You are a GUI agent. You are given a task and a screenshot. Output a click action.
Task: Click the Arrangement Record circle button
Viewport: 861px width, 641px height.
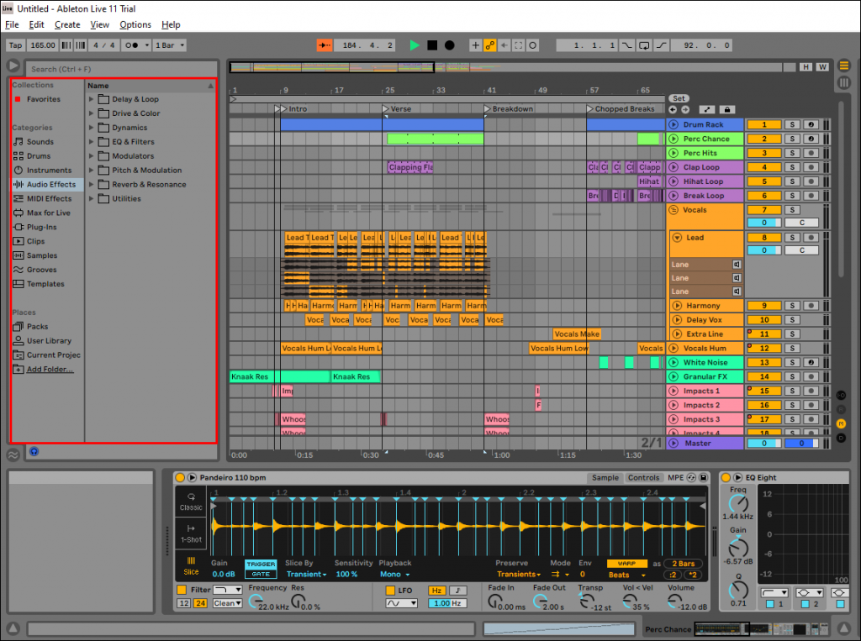tap(449, 45)
